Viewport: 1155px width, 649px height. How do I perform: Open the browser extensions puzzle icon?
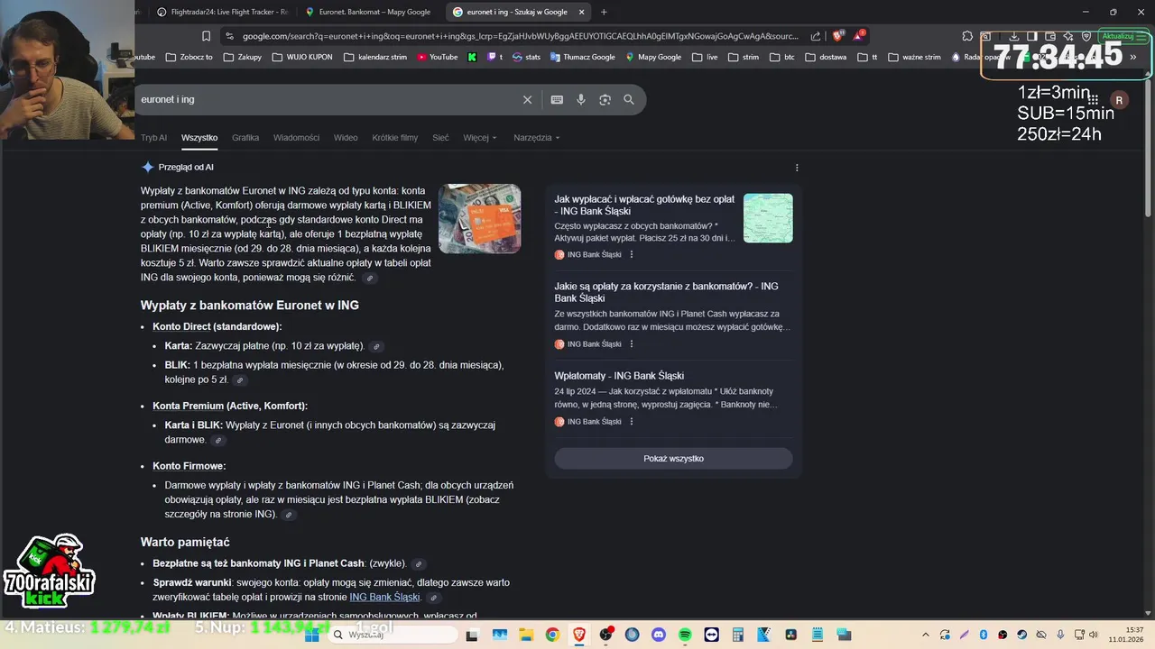967,36
